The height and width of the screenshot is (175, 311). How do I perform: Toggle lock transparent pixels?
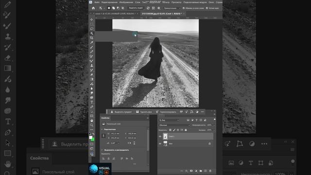tap(170, 130)
